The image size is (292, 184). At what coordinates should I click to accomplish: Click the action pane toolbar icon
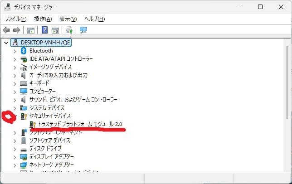pyautogui.click(x=55, y=30)
